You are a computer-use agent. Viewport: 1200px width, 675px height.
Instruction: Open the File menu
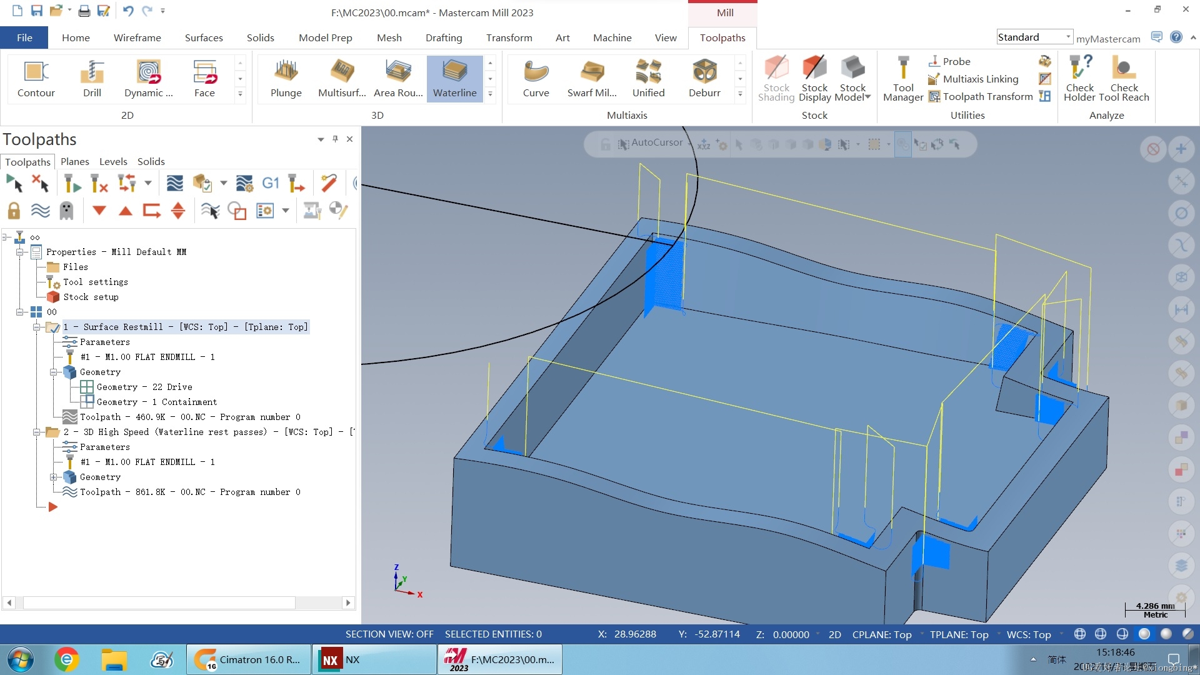pos(24,37)
